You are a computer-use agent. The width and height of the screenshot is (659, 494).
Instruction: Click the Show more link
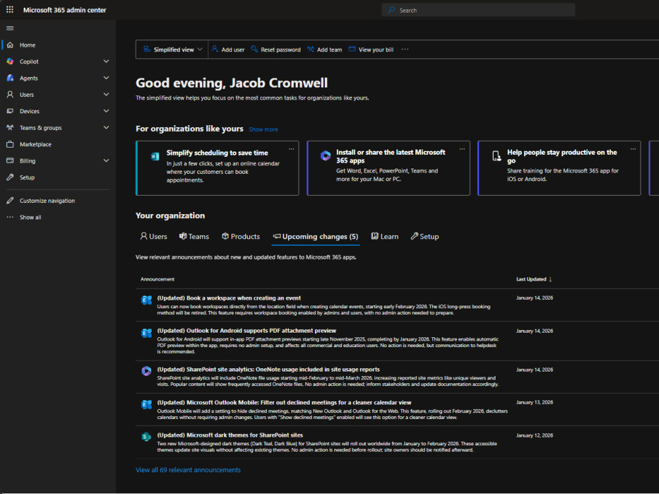pyautogui.click(x=263, y=129)
